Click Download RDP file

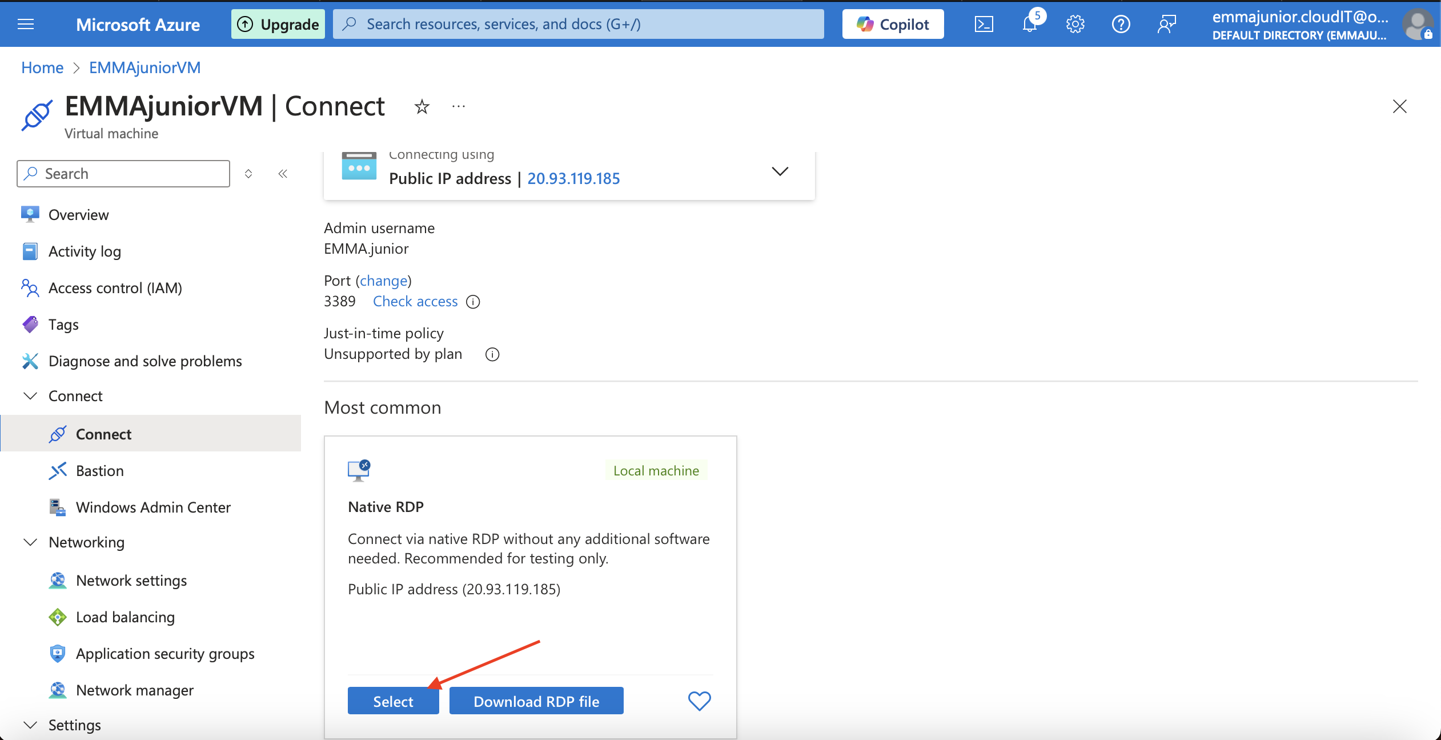click(x=536, y=701)
